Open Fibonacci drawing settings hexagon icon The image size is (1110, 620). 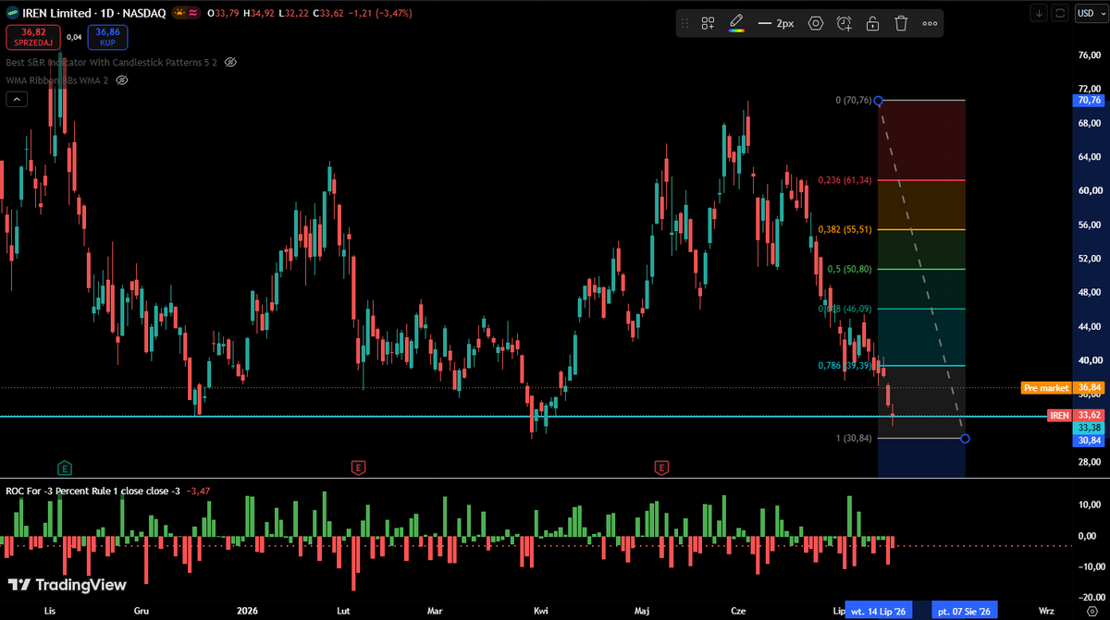(x=815, y=23)
